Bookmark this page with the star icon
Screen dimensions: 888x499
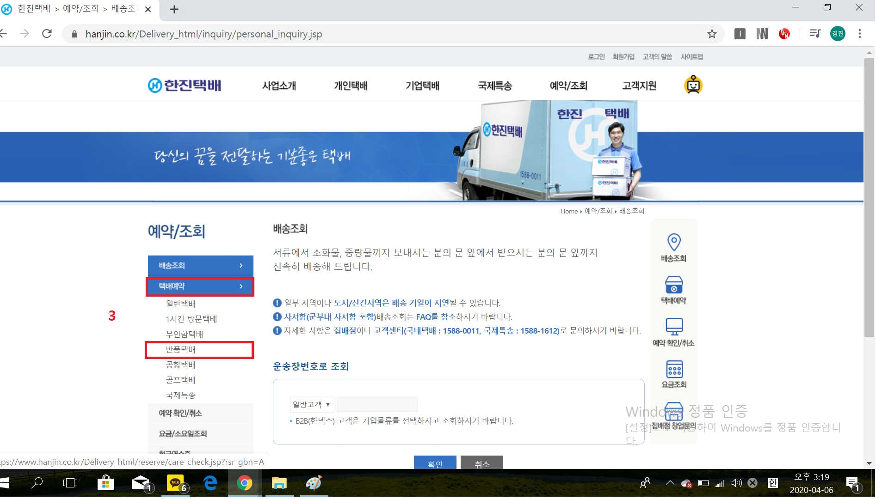coord(712,34)
